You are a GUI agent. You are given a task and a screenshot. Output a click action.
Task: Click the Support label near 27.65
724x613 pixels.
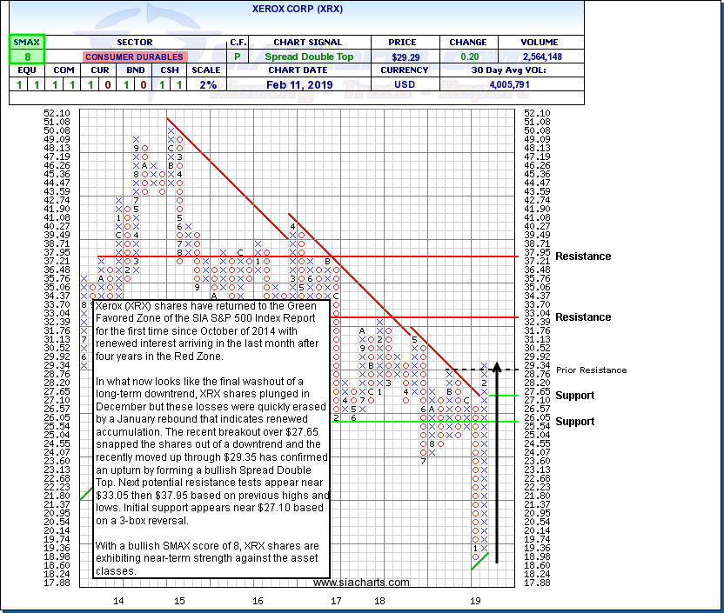[x=575, y=396]
